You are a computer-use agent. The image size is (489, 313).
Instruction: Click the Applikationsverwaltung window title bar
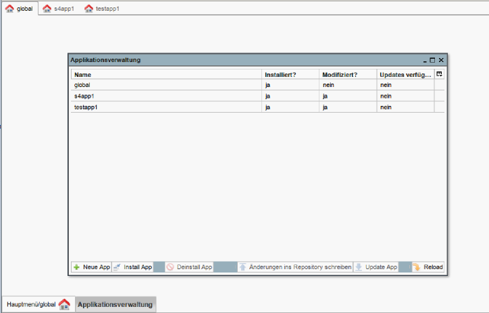pos(257,60)
